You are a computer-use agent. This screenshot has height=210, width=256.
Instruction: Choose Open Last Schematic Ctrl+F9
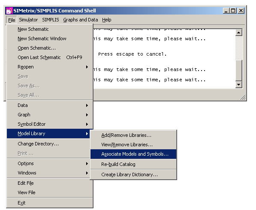pos(50,57)
